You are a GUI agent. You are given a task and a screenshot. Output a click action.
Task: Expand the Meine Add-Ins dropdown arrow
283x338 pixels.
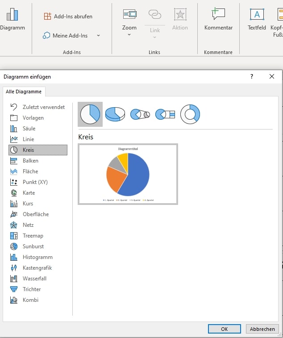(98, 36)
